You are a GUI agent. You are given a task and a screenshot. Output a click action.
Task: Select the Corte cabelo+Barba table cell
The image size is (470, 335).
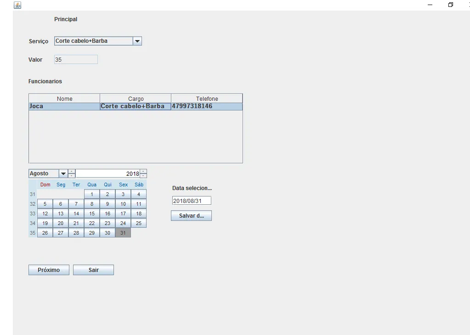click(136, 106)
